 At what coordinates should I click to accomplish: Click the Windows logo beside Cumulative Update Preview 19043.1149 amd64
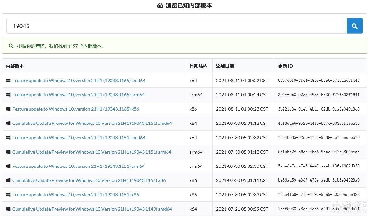coord(8,209)
